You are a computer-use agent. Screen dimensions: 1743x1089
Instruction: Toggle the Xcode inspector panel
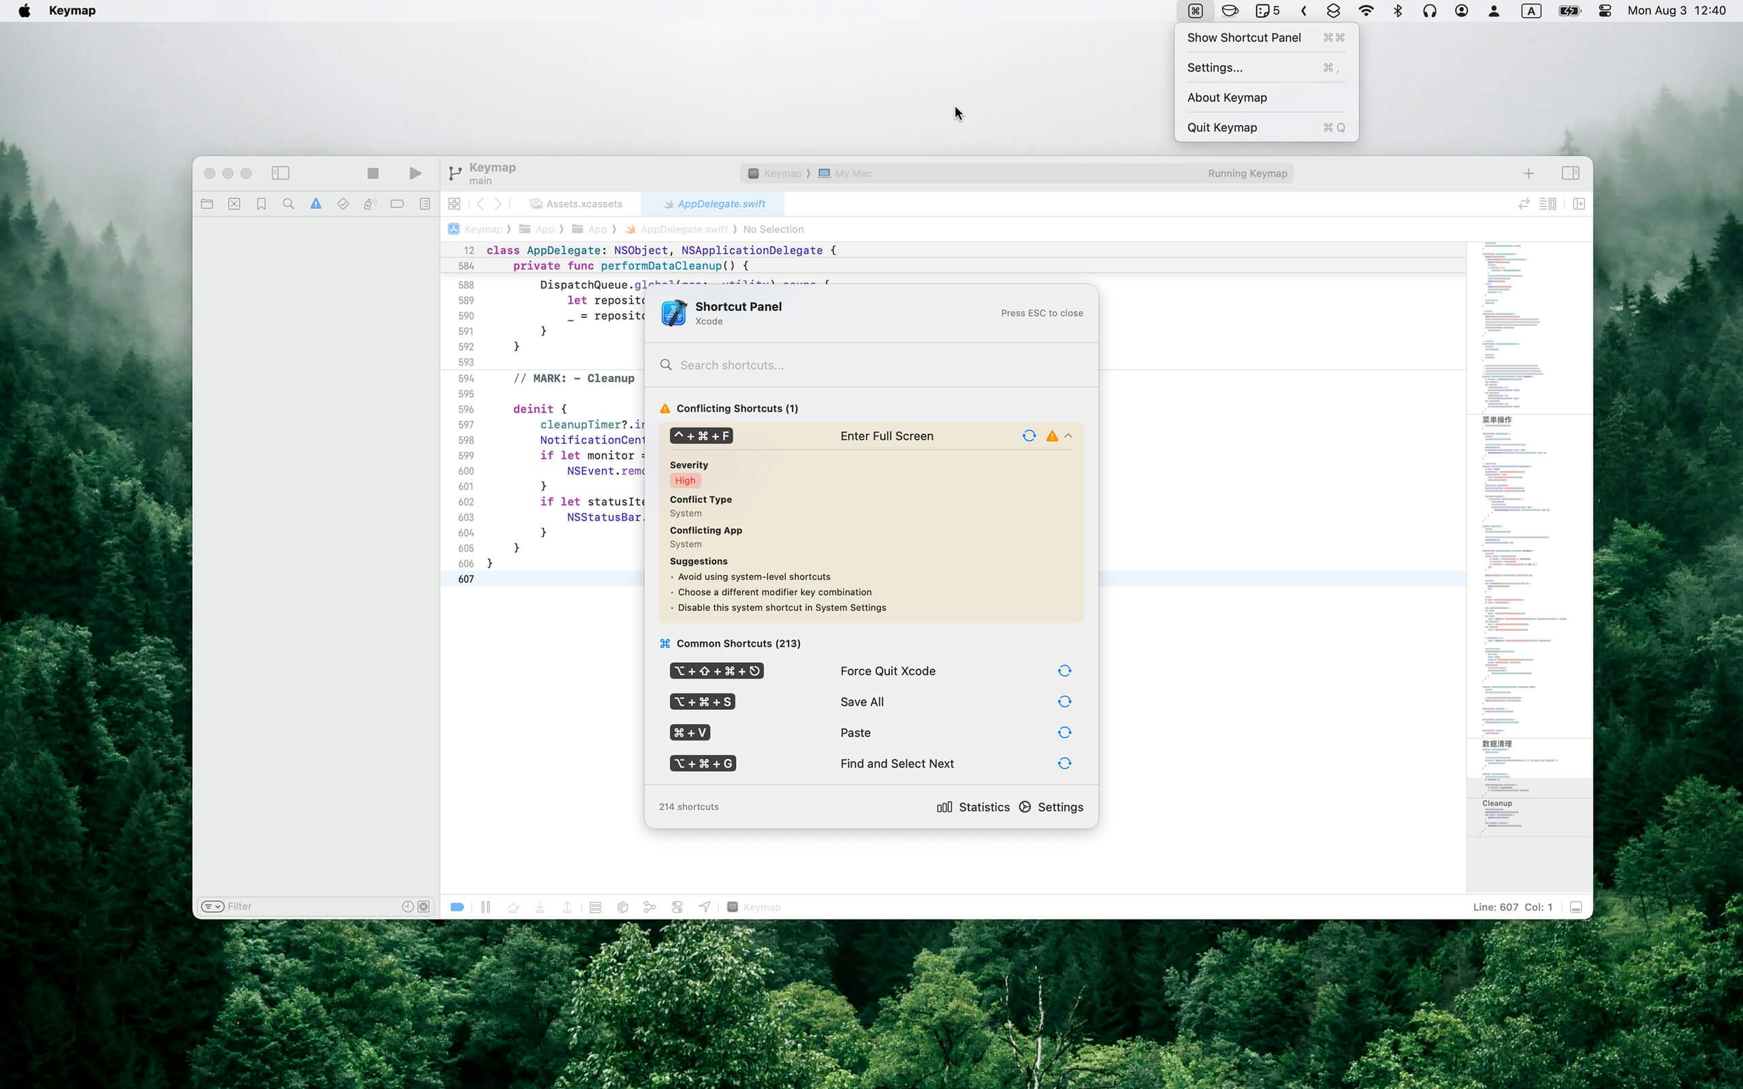pyautogui.click(x=1570, y=173)
